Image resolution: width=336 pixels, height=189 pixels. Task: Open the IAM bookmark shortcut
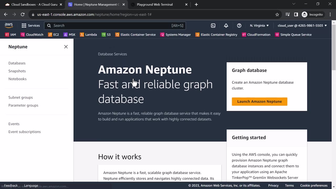10,35
